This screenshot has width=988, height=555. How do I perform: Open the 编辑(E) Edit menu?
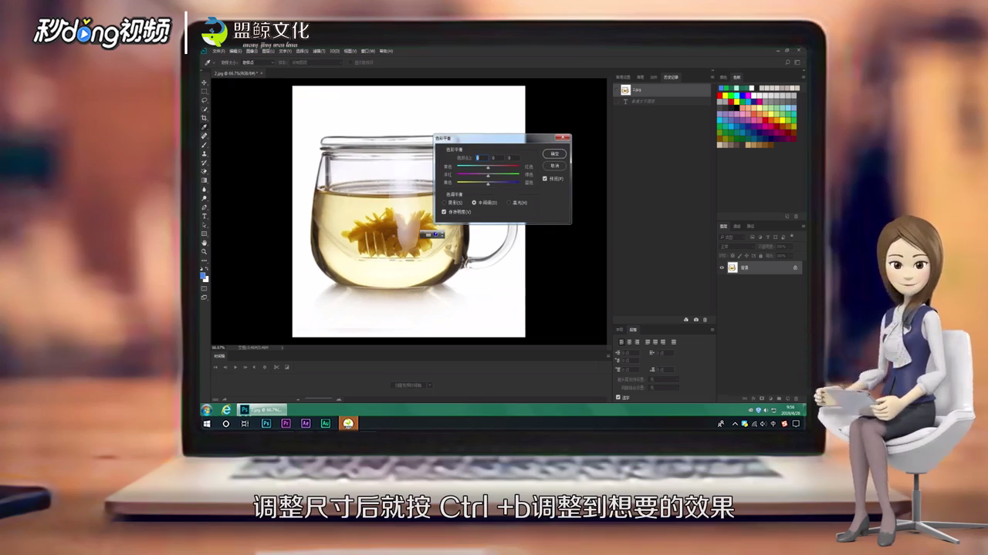click(235, 52)
